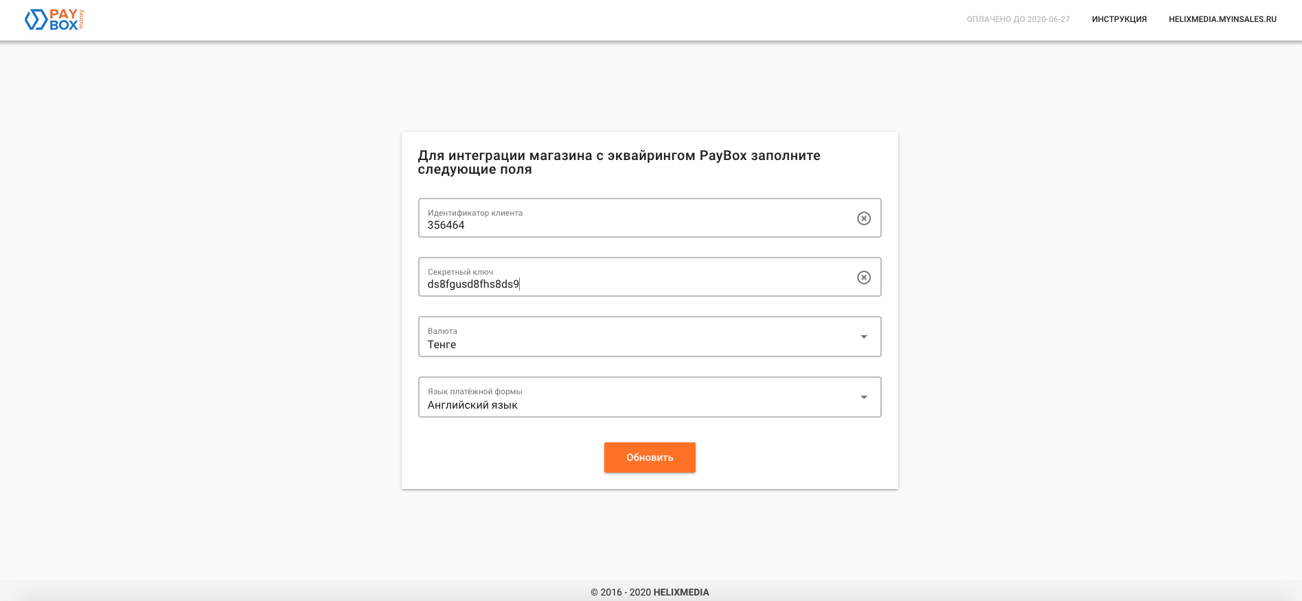The width and height of the screenshot is (1302, 601).
Task: Expand the Валюта dropdown arrow
Action: click(x=864, y=337)
